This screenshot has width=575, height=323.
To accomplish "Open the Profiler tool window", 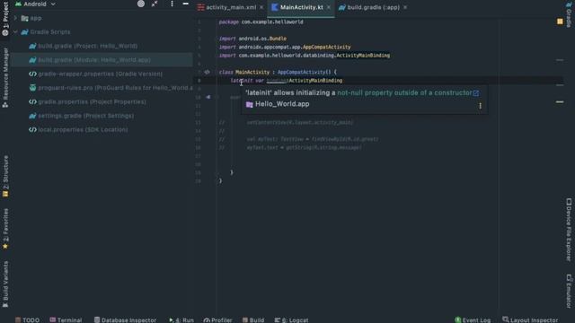I will click(x=217, y=319).
